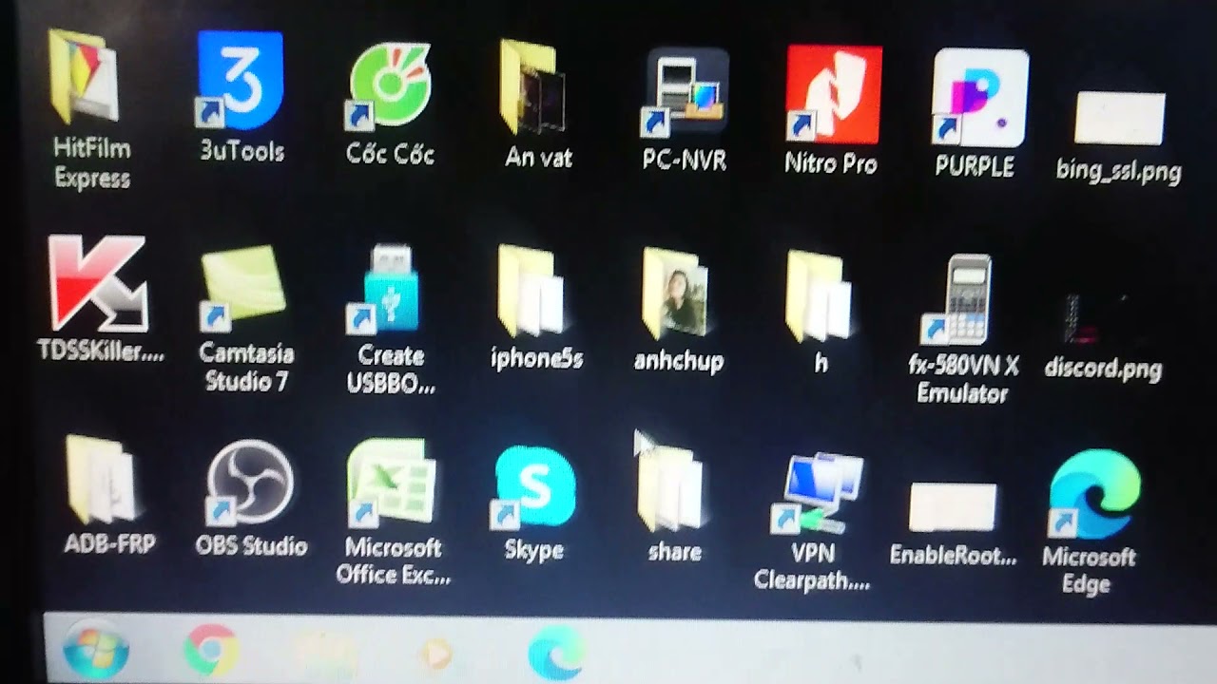
Task: Select the TDSSKiller Kaspersky icon
Action: pos(97,283)
